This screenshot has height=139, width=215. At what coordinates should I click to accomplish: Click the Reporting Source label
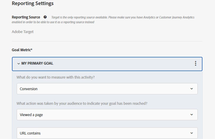click(x=26, y=17)
